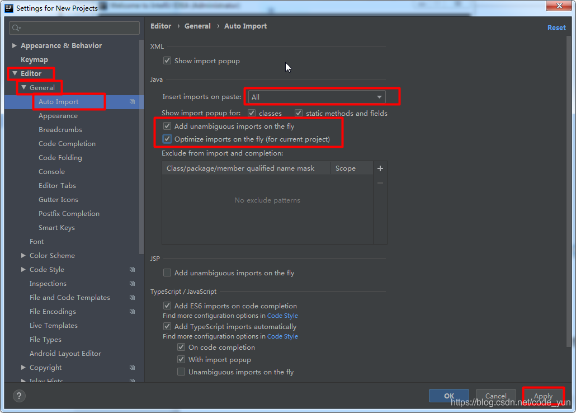Open the Insert imports on paste dropdown
The image size is (576, 413).
click(317, 97)
